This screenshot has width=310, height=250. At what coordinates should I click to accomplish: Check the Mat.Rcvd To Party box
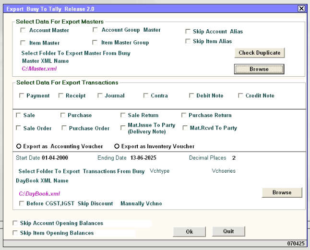(185, 128)
